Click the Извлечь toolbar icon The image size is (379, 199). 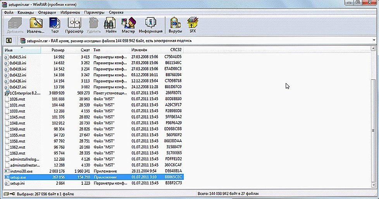tap(36, 25)
